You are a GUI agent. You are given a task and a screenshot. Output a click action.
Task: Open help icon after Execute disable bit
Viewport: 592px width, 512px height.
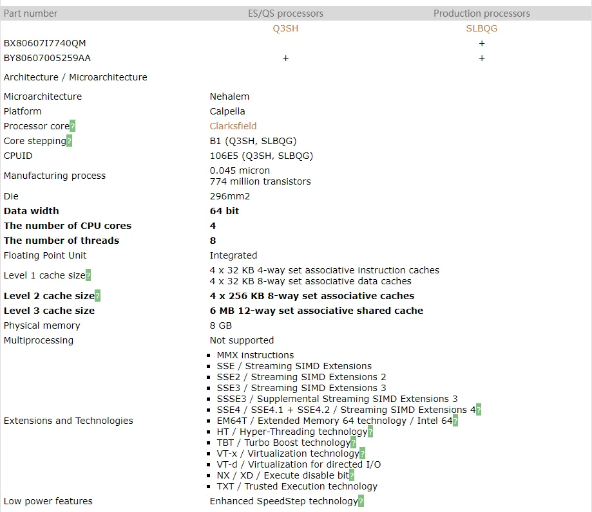[x=352, y=475]
